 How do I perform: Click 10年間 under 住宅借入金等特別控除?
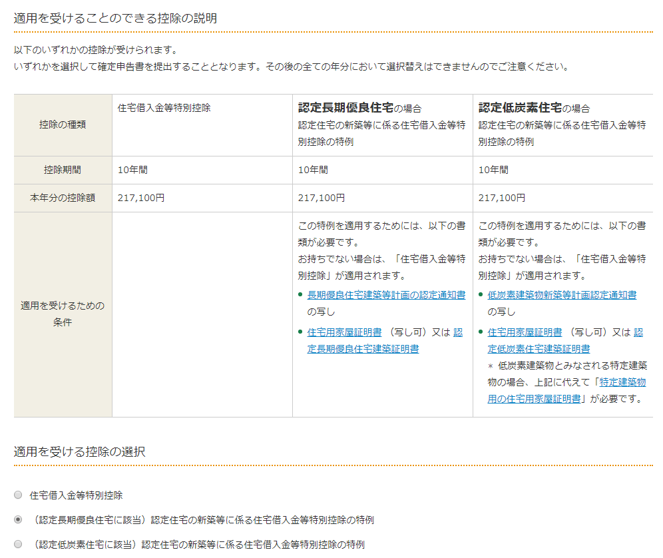(x=132, y=170)
